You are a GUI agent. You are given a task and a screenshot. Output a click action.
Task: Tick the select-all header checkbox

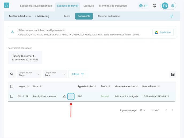pos(12,86)
